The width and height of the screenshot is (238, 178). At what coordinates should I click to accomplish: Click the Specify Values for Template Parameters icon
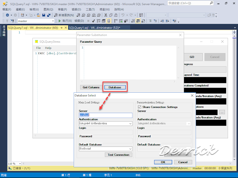[174, 21]
